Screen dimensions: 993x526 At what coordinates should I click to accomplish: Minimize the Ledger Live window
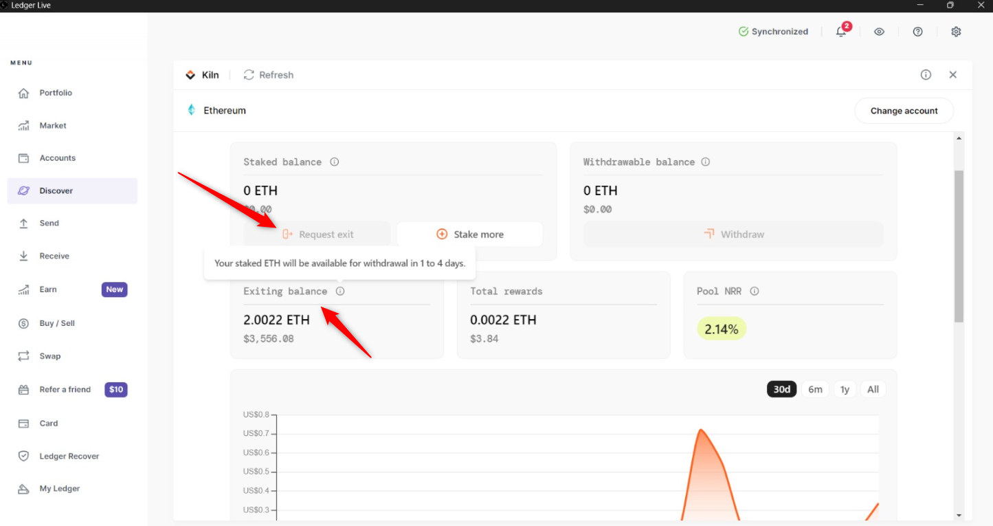click(x=920, y=6)
